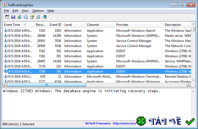
Task: Open the File menu
Action: 6,11
